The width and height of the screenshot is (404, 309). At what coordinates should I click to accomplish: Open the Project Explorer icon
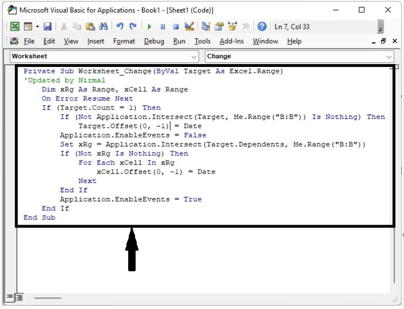click(x=205, y=27)
